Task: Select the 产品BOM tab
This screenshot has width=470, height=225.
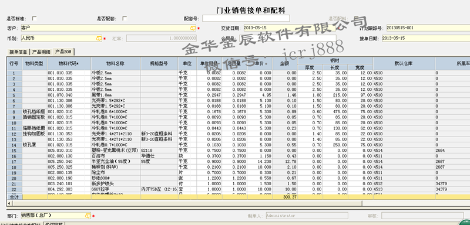Action: 63,52
